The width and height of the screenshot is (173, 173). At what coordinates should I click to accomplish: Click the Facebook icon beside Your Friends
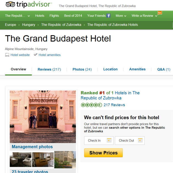point(108,16)
